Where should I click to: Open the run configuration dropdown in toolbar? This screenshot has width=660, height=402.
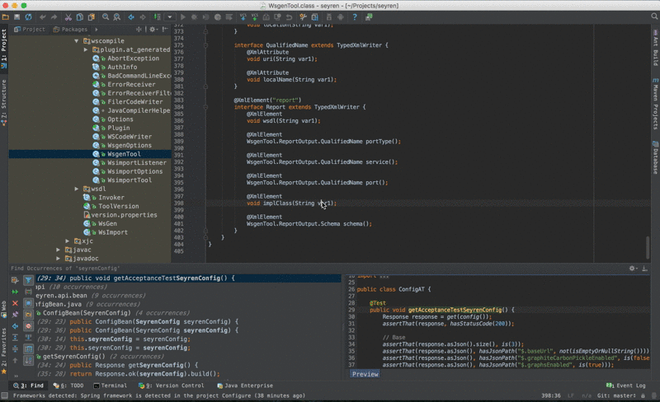pos(169,16)
